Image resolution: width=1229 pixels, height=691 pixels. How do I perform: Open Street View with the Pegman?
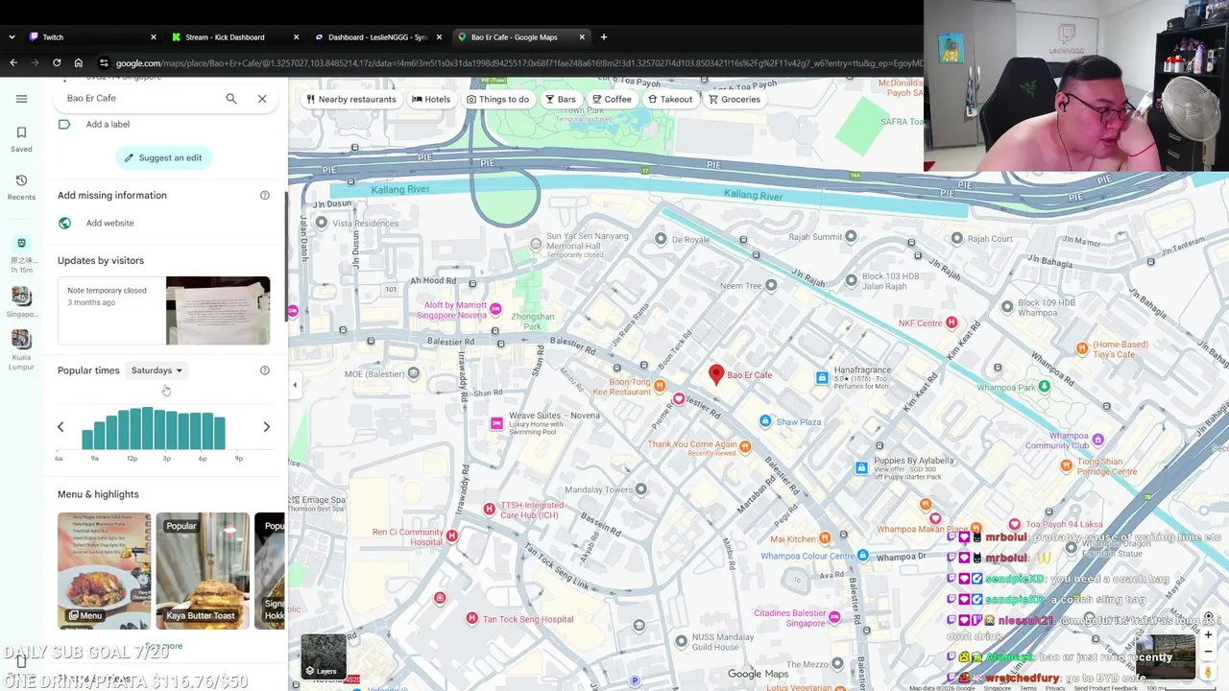1208,672
